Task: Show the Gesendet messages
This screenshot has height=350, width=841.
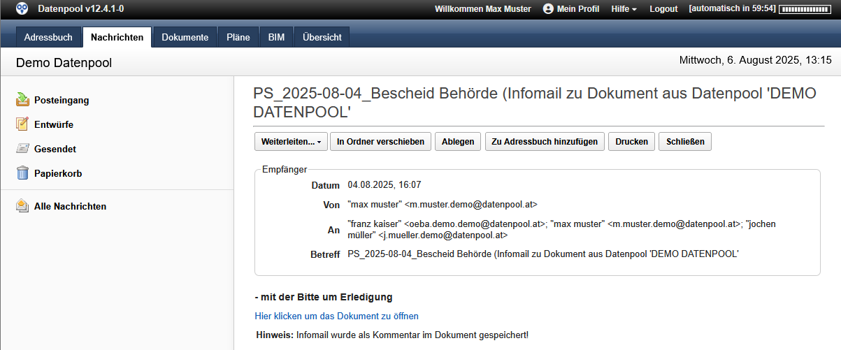Action: [55, 149]
